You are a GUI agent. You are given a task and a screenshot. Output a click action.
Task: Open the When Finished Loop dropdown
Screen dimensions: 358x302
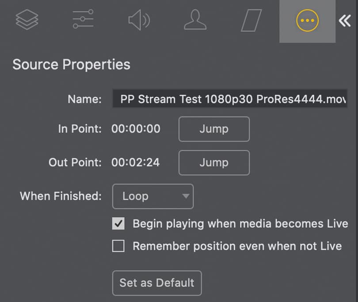(152, 196)
